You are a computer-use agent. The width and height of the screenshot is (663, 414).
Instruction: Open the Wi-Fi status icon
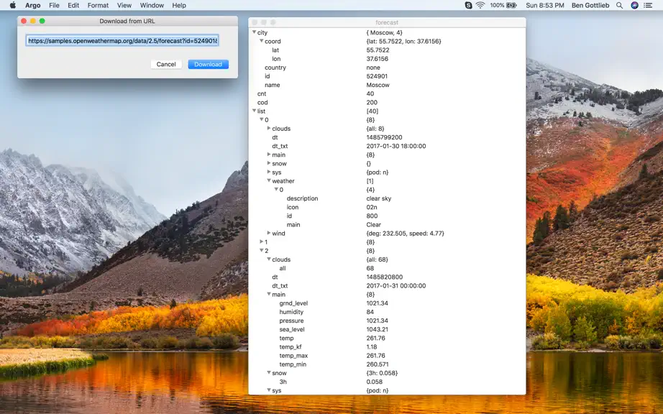(x=480, y=6)
